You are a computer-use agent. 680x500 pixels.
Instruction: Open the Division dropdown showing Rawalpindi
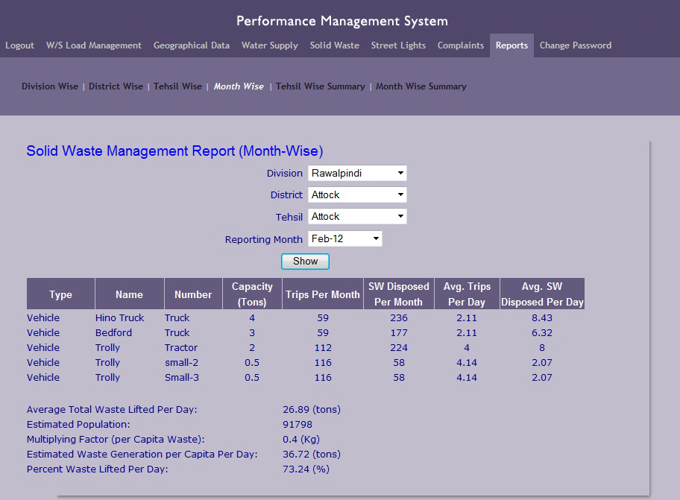357,174
